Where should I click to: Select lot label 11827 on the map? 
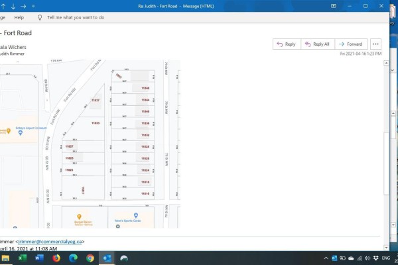(69, 146)
